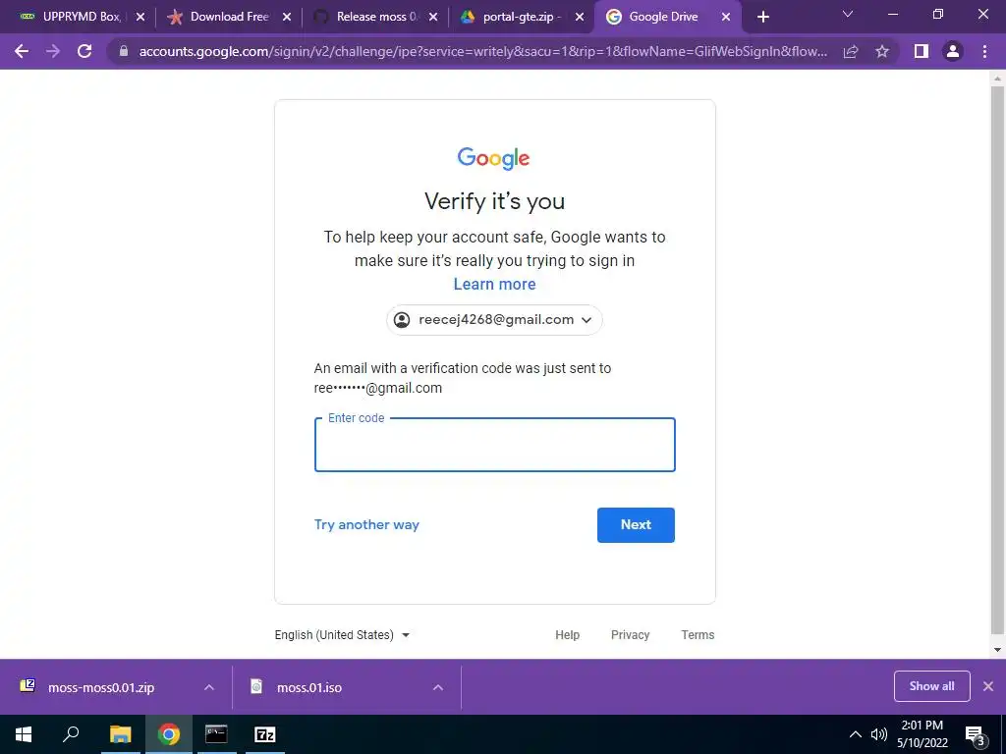Click the Next button
Image resolution: width=1006 pixels, height=754 pixels.
636,525
